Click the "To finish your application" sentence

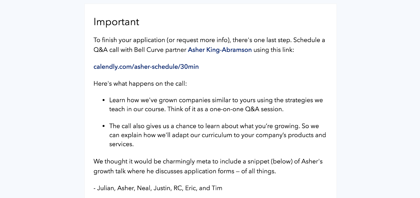point(129,40)
